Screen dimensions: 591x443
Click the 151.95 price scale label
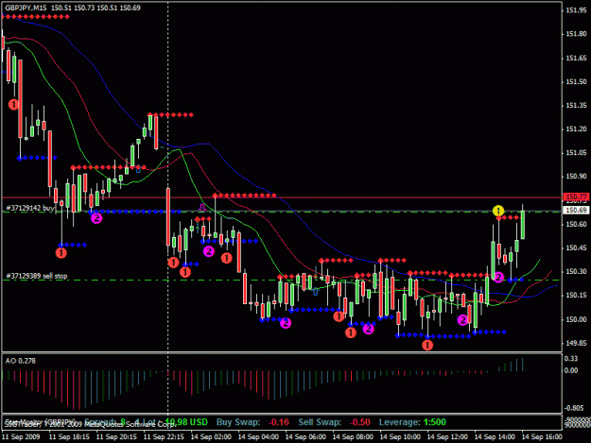576,10
